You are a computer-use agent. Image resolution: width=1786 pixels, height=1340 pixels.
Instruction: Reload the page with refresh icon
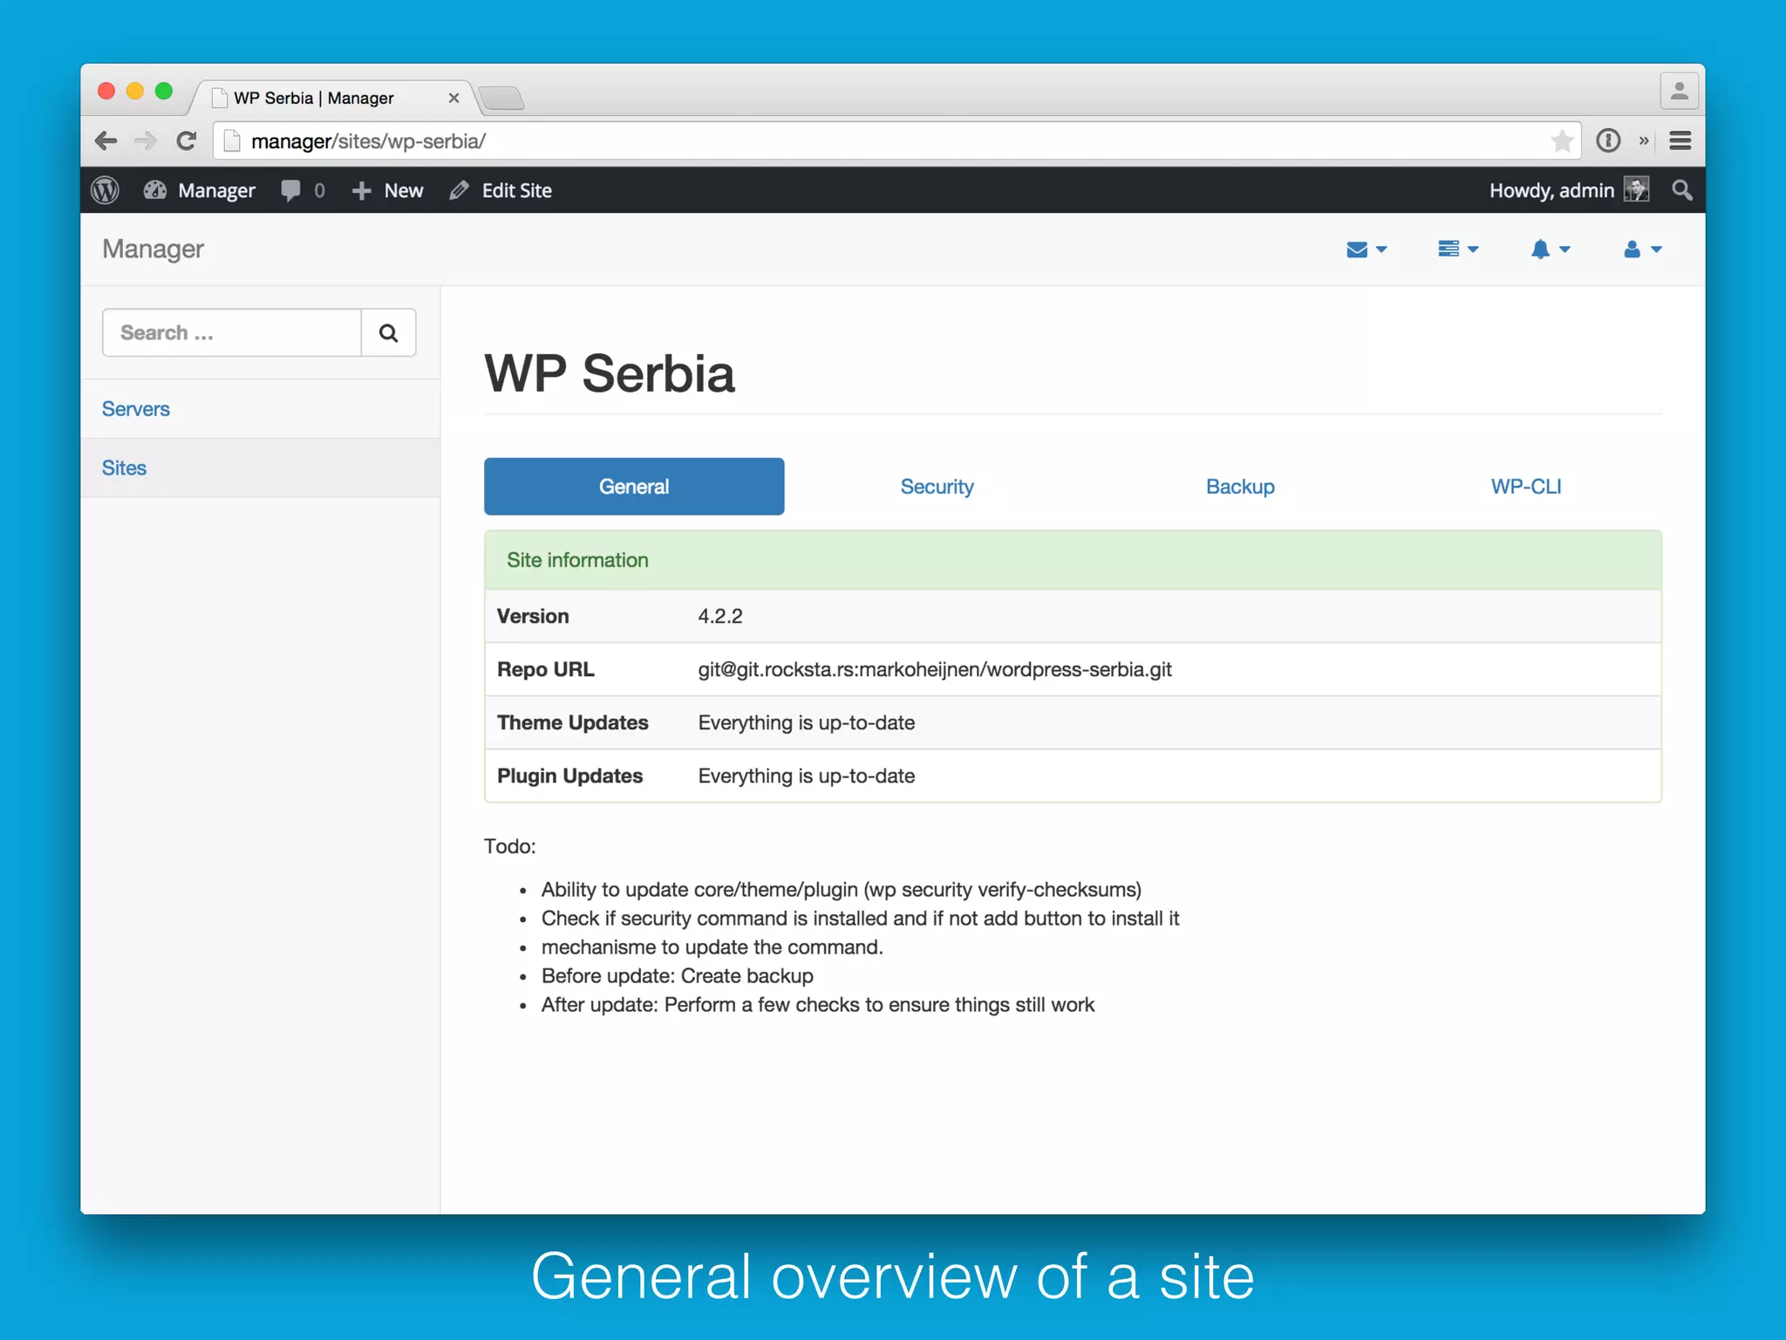[x=186, y=140]
